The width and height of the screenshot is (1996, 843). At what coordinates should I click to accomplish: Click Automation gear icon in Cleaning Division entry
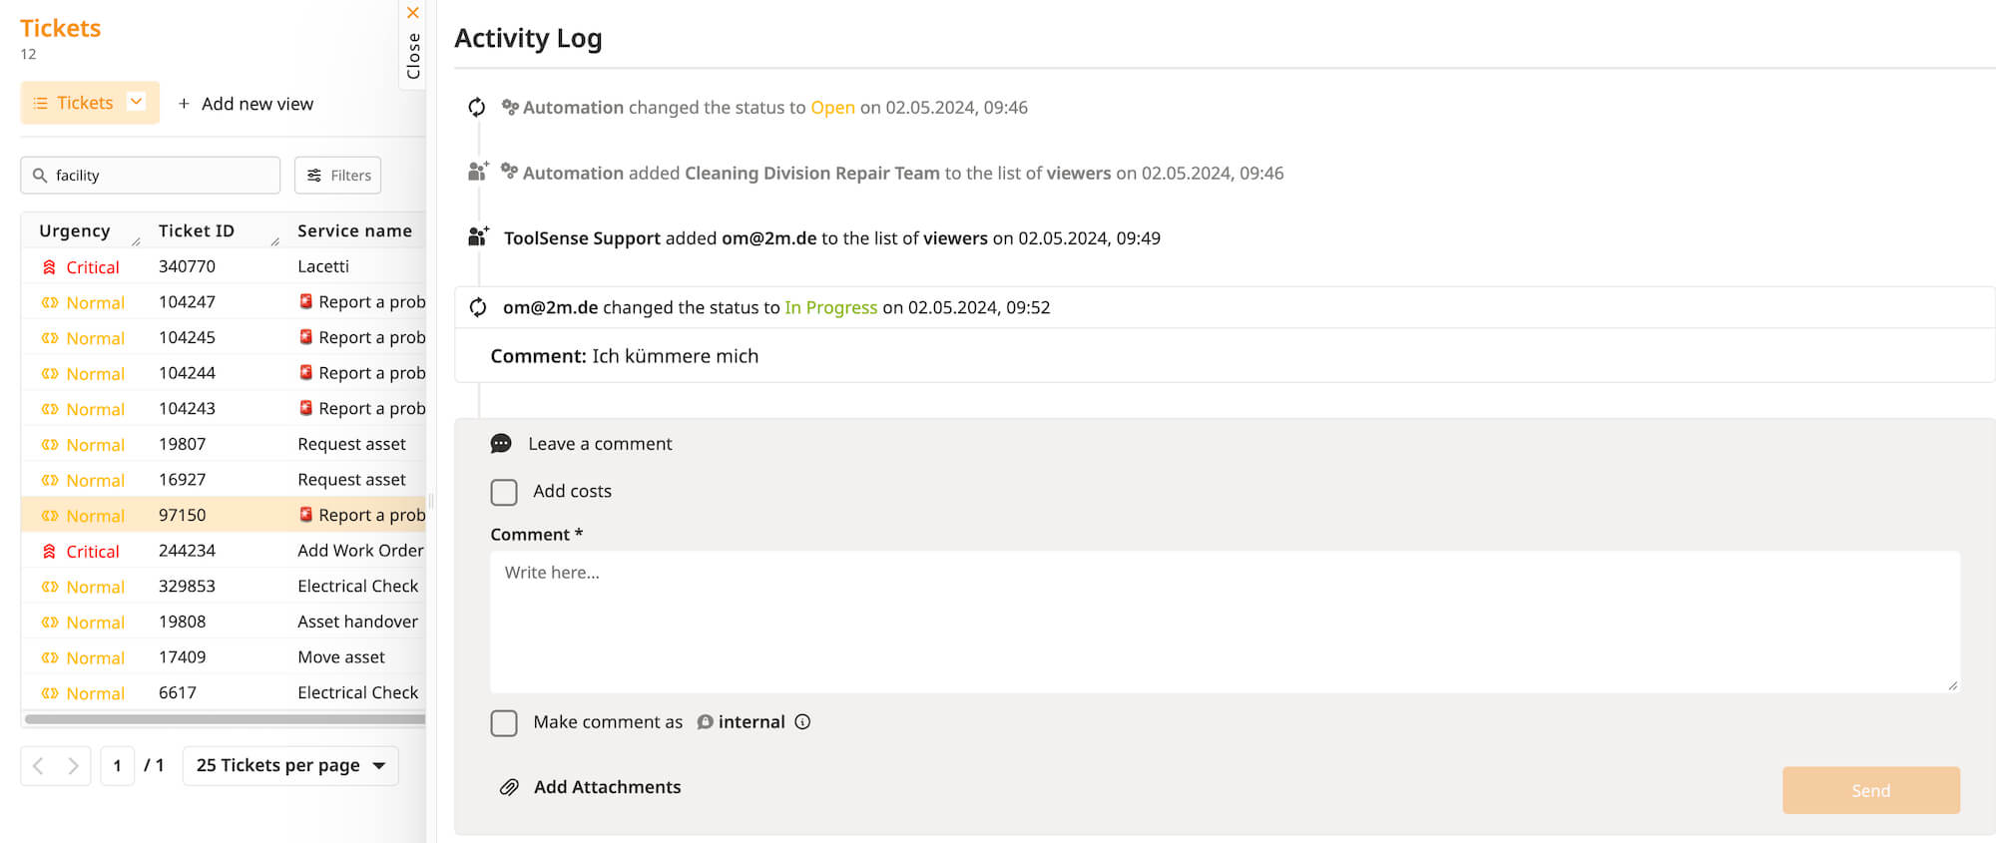[509, 171]
